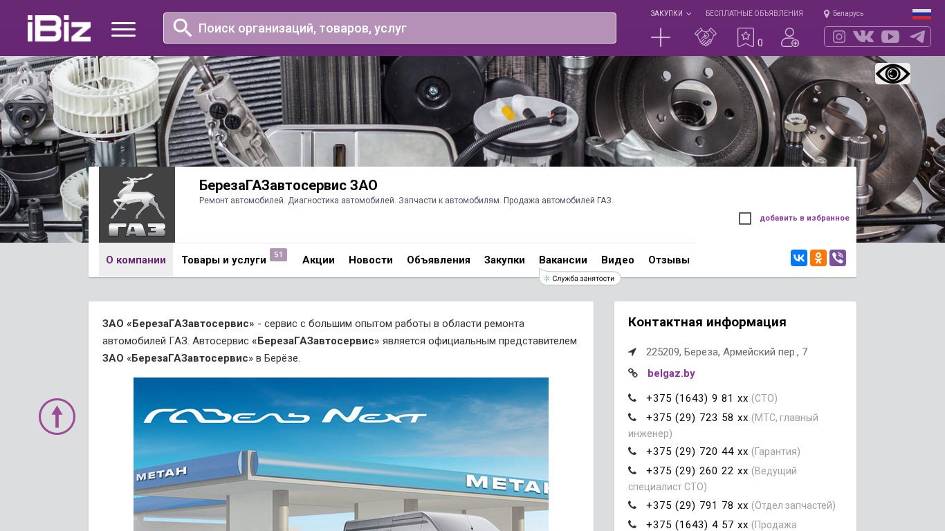Open the БЕСПЛАТНЫЕ ОБЪЯВЛЕНИЯ link
The height and width of the screenshot is (531, 945).
pyautogui.click(x=754, y=14)
